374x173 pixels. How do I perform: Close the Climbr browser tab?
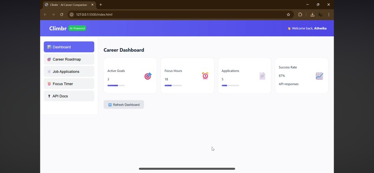click(92, 5)
